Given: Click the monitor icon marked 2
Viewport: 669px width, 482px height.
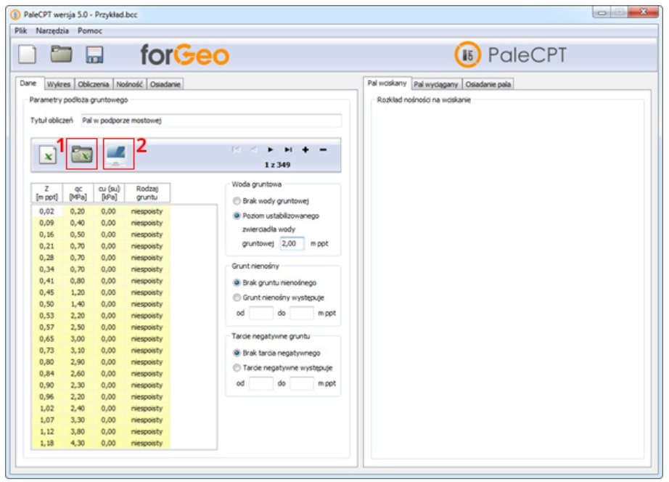Looking at the screenshot, I should 117,153.
